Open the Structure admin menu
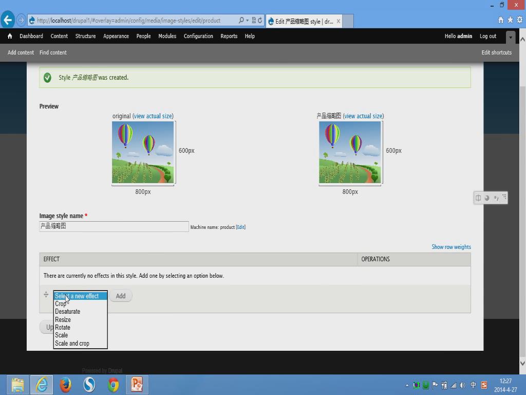 [86, 36]
